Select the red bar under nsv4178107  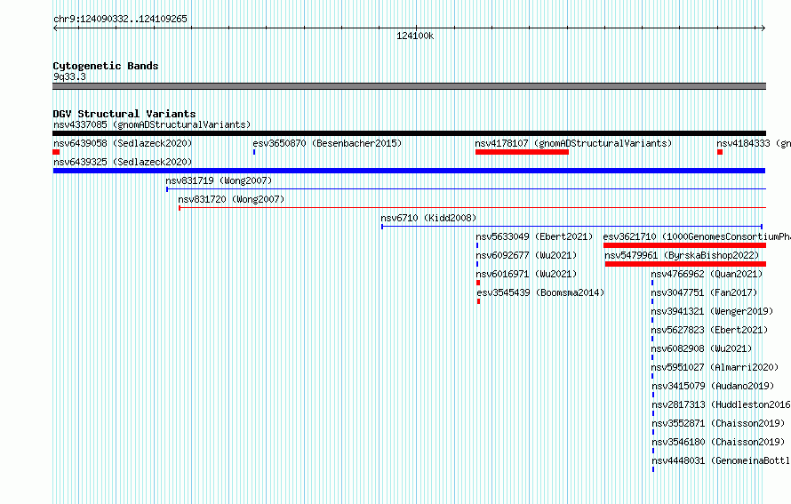click(522, 152)
